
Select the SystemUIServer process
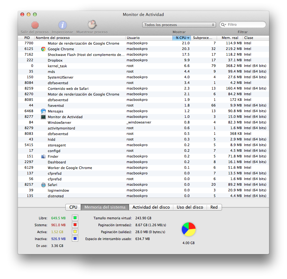(143, 77)
